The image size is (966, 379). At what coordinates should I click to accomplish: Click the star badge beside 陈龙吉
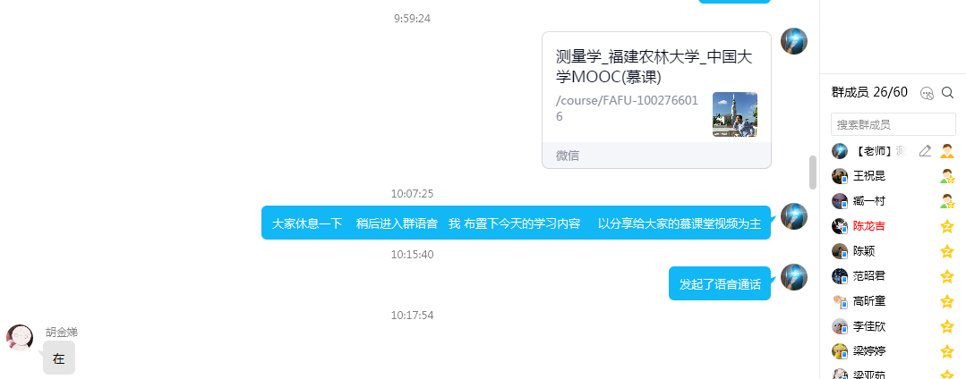point(947,226)
